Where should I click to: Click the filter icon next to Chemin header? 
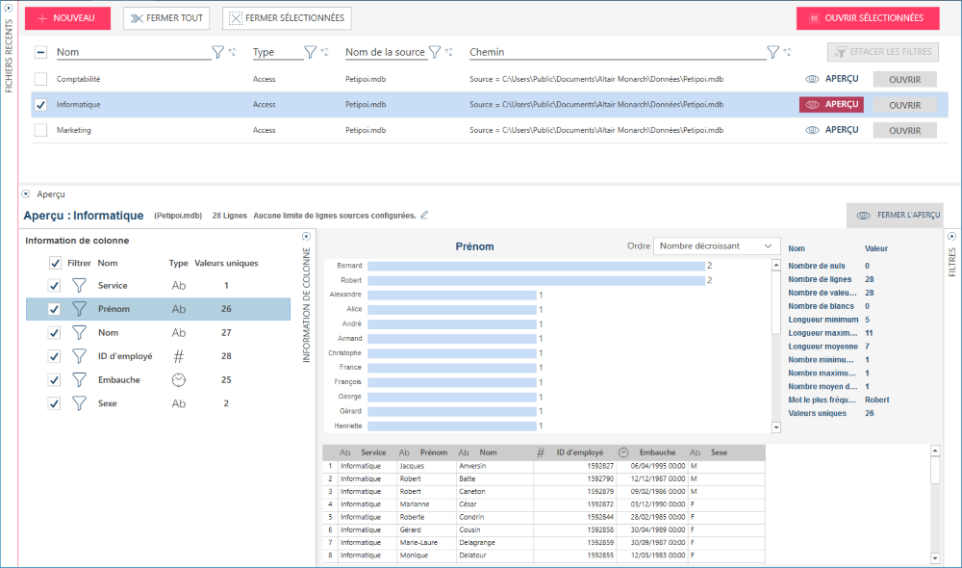tap(773, 52)
